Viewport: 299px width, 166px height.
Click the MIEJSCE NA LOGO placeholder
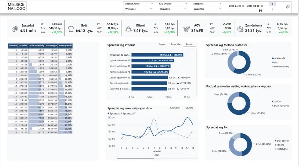pos(17,6)
